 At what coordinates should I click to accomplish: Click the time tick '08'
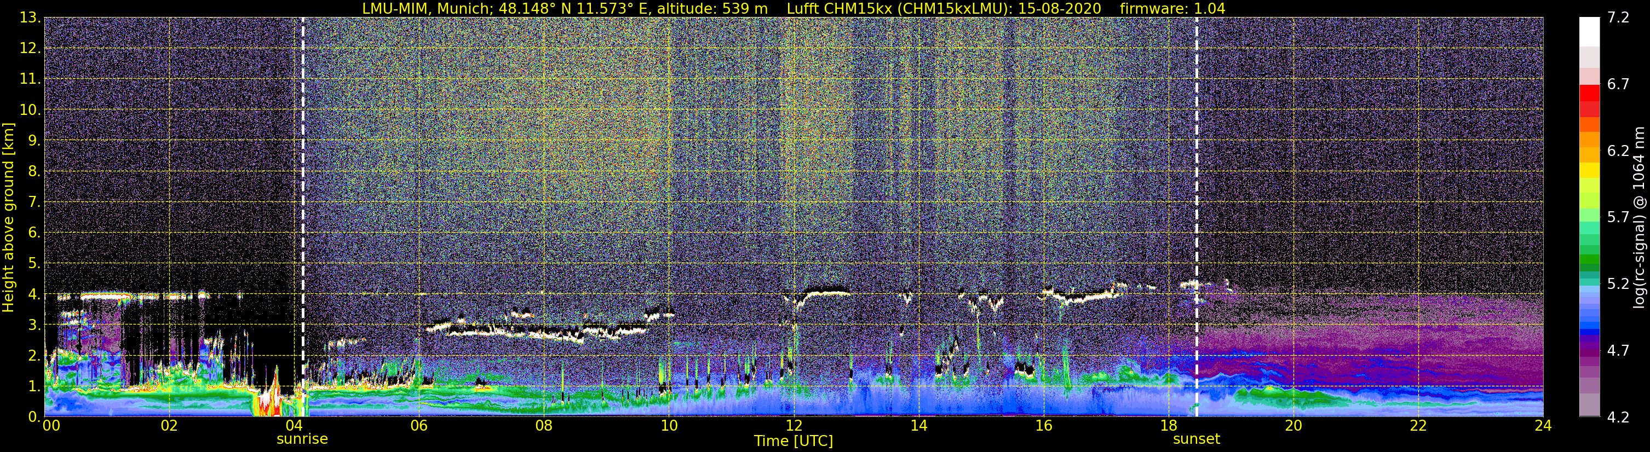(x=544, y=426)
